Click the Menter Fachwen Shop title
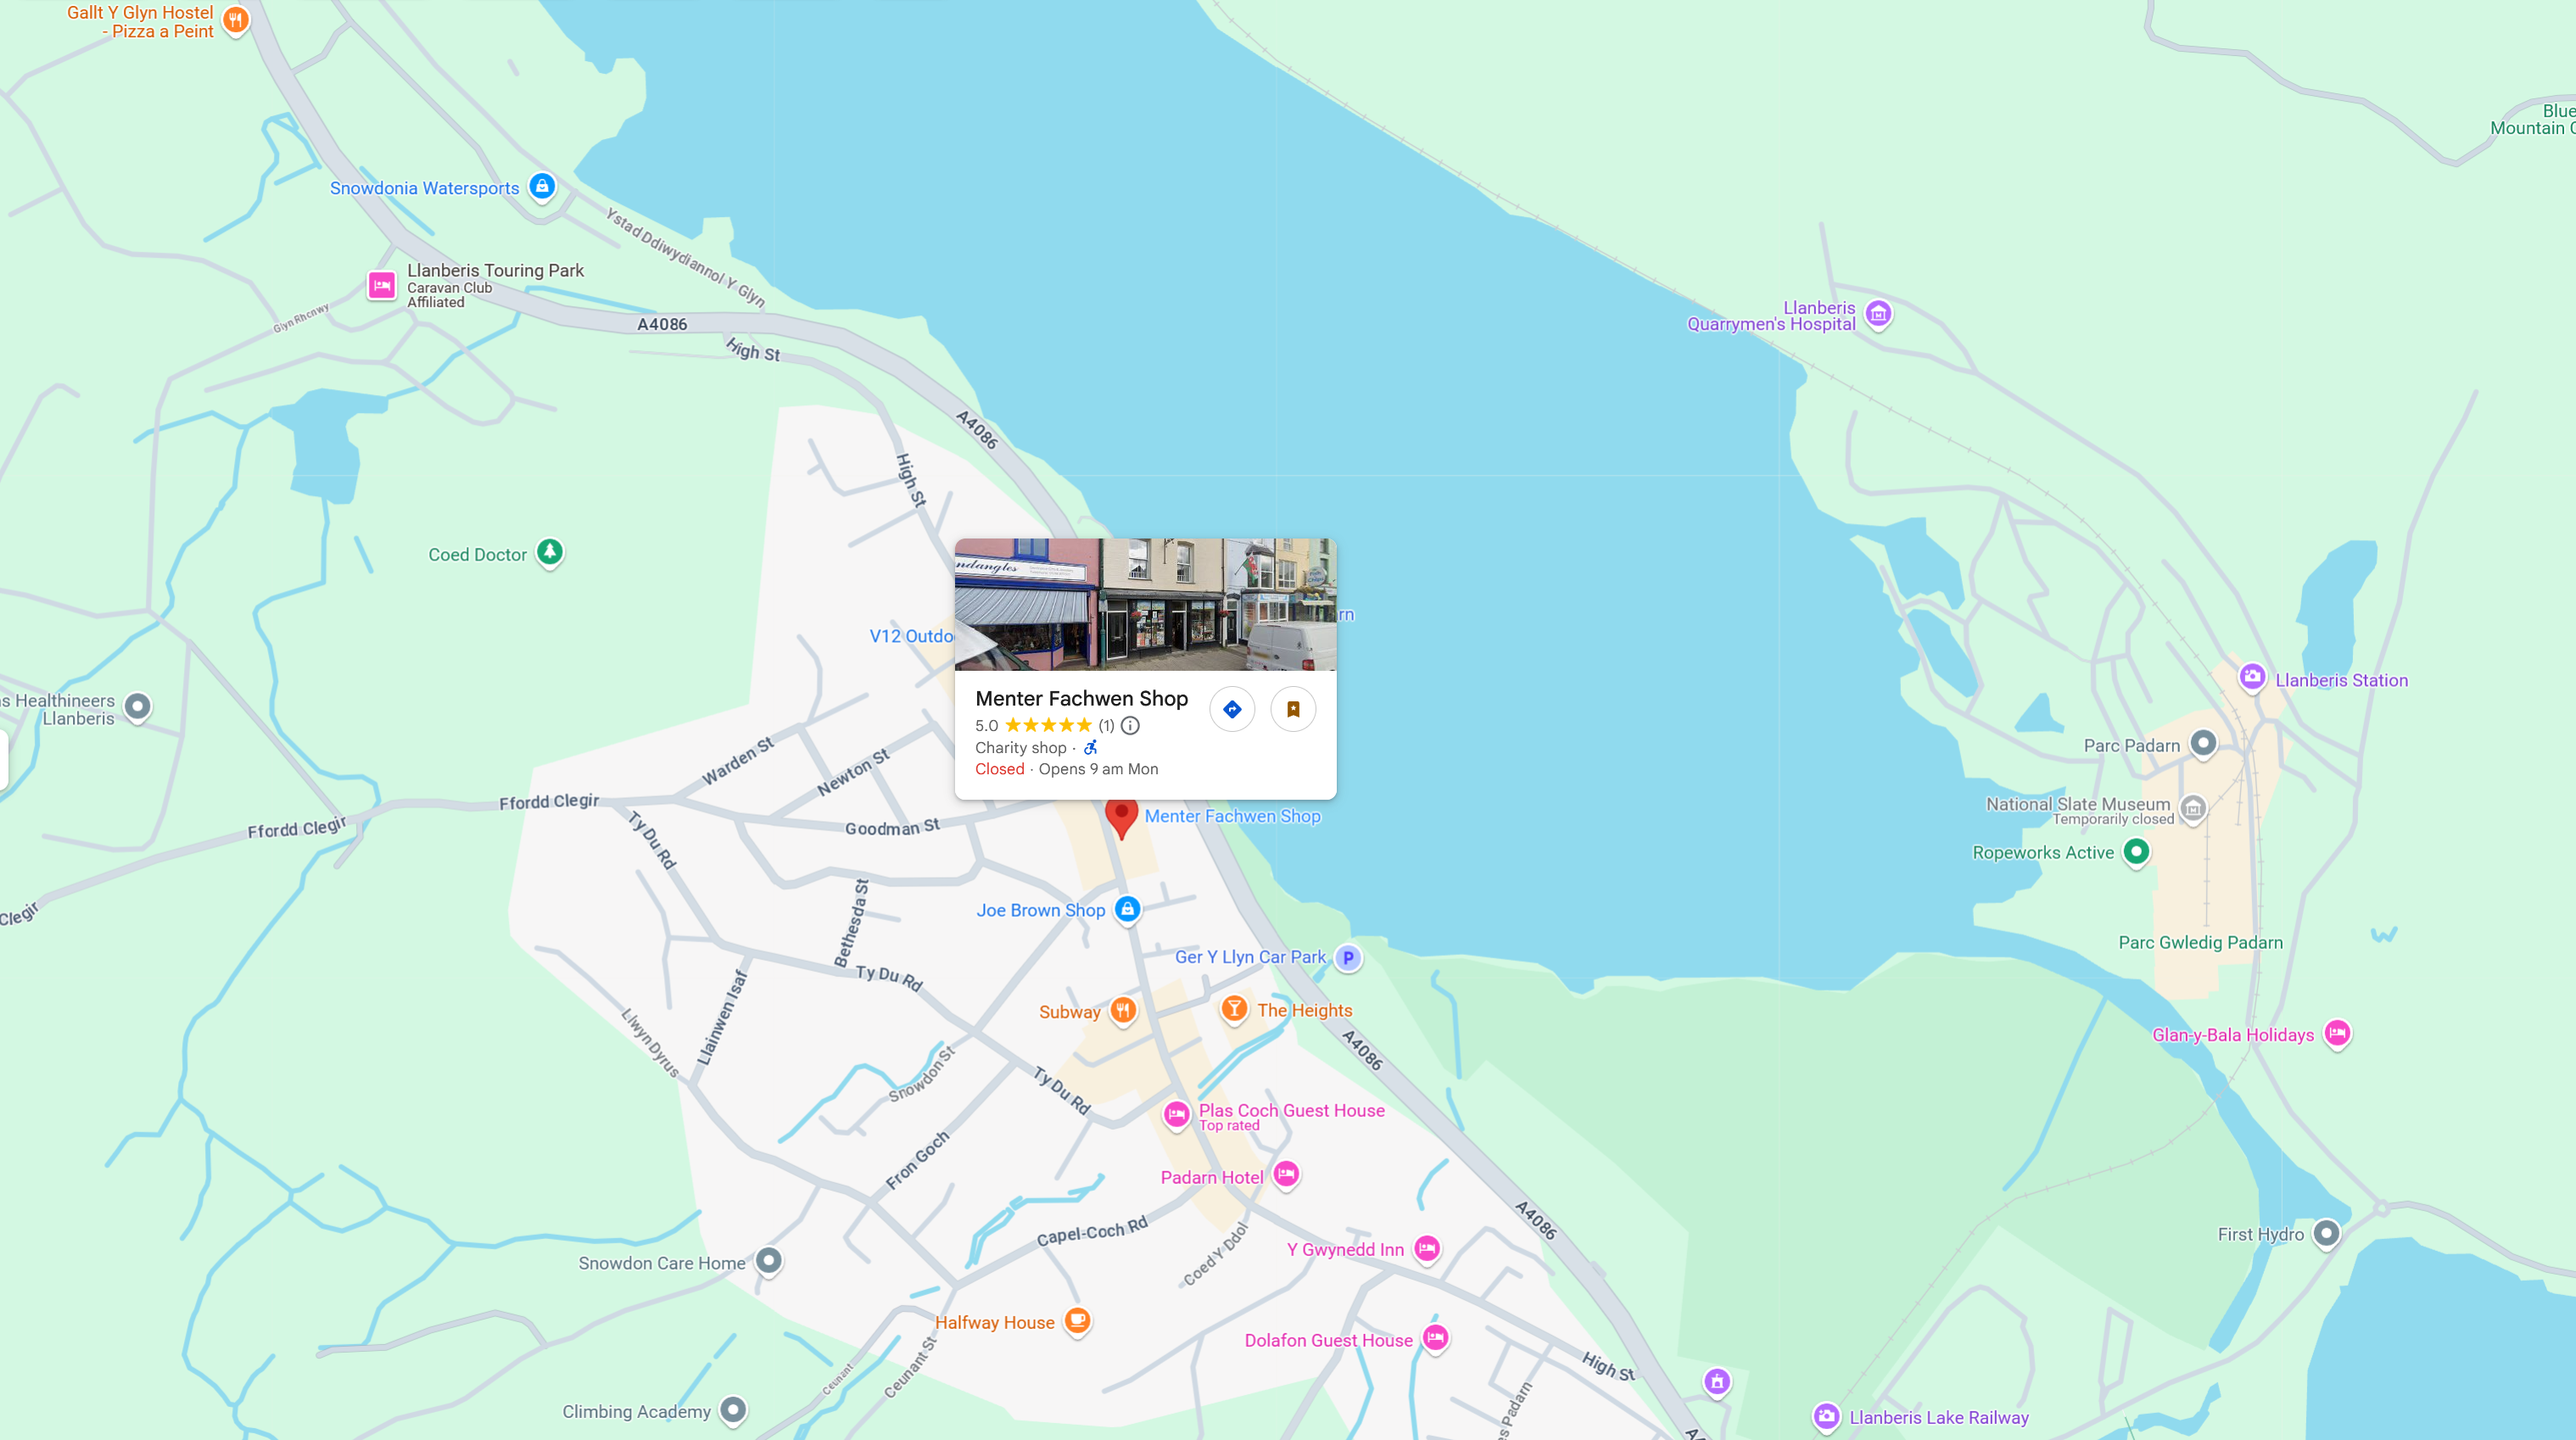Image resolution: width=2576 pixels, height=1440 pixels. (1081, 698)
